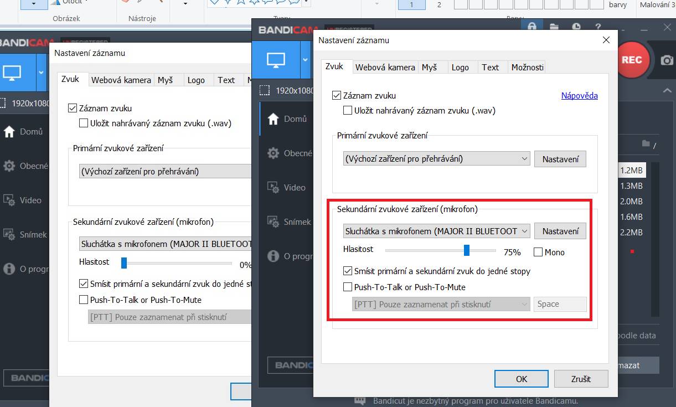Open the Bandicam help question mark icon

[598, 27]
